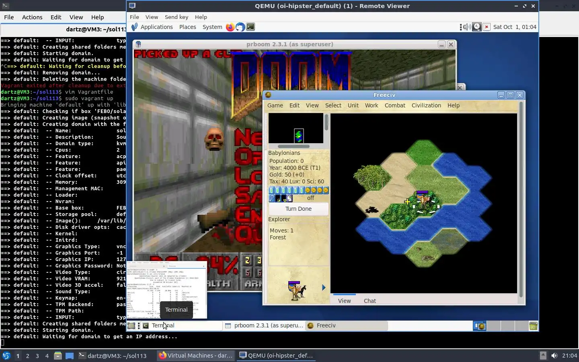Open Freeciv Unit menu
Viewport: 579px width, 362px height.
pyautogui.click(x=353, y=105)
